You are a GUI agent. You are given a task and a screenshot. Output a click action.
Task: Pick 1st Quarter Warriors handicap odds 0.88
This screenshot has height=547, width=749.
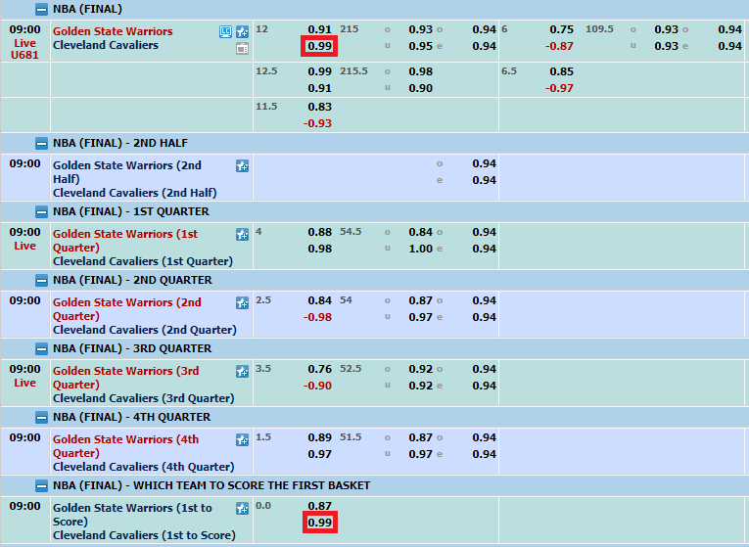tap(319, 232)
